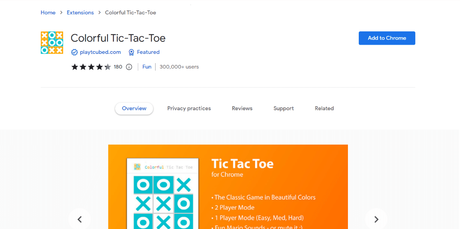
Task: Go to next screenshot with right arrow
Action: (376, 219)
